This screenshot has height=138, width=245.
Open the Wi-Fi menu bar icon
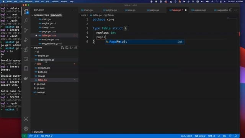click(212, 2)
